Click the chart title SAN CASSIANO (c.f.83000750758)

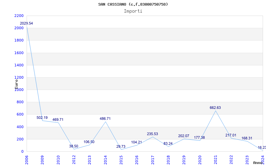point(133,4)
